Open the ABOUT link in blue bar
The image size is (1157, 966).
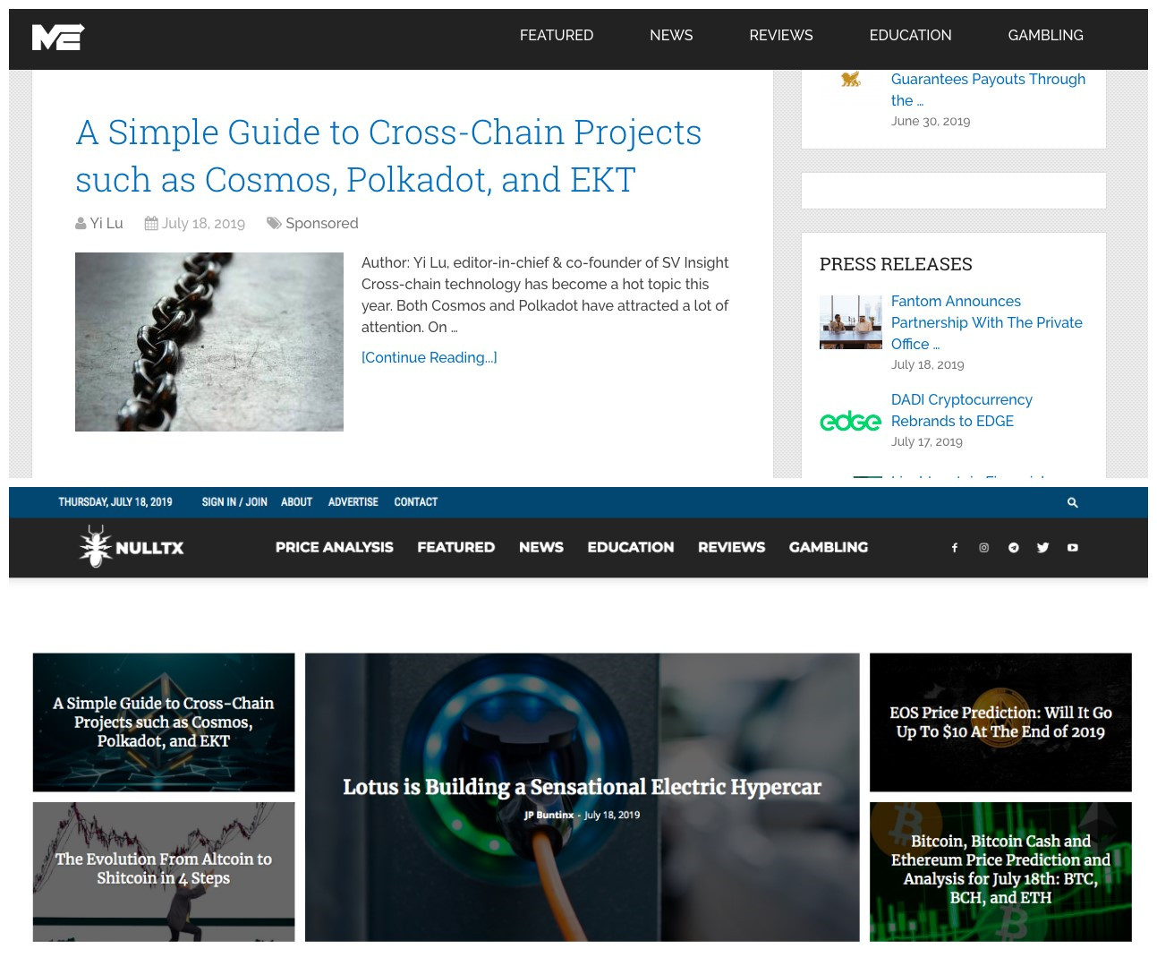coord(296,502)
